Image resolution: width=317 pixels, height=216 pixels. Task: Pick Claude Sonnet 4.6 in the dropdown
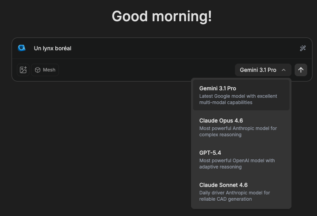pos(223,185)
